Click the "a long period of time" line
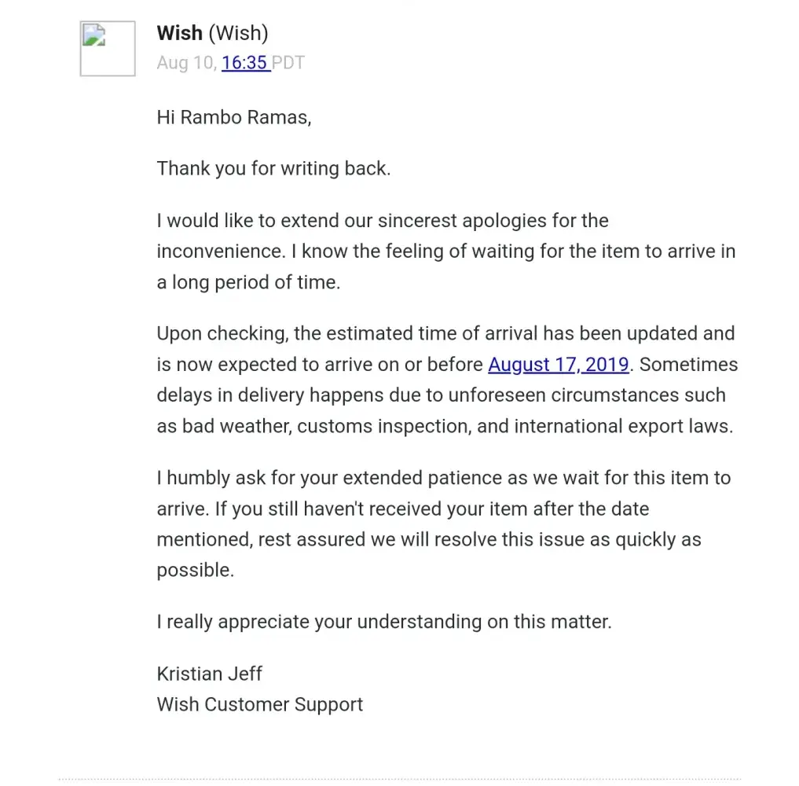The image size is (799, 786). coord(248,282)
